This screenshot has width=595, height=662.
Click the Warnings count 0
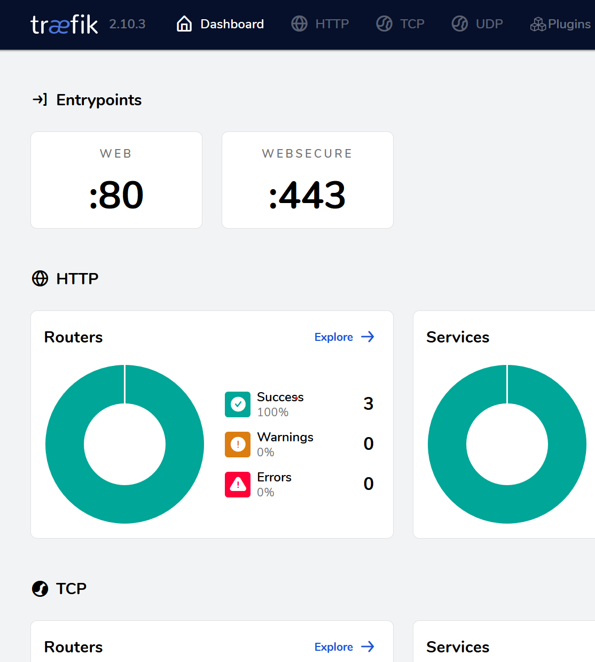(369, 443)
